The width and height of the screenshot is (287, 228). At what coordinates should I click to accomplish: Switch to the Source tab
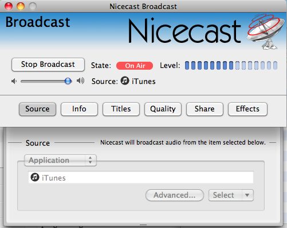[37, 109]
